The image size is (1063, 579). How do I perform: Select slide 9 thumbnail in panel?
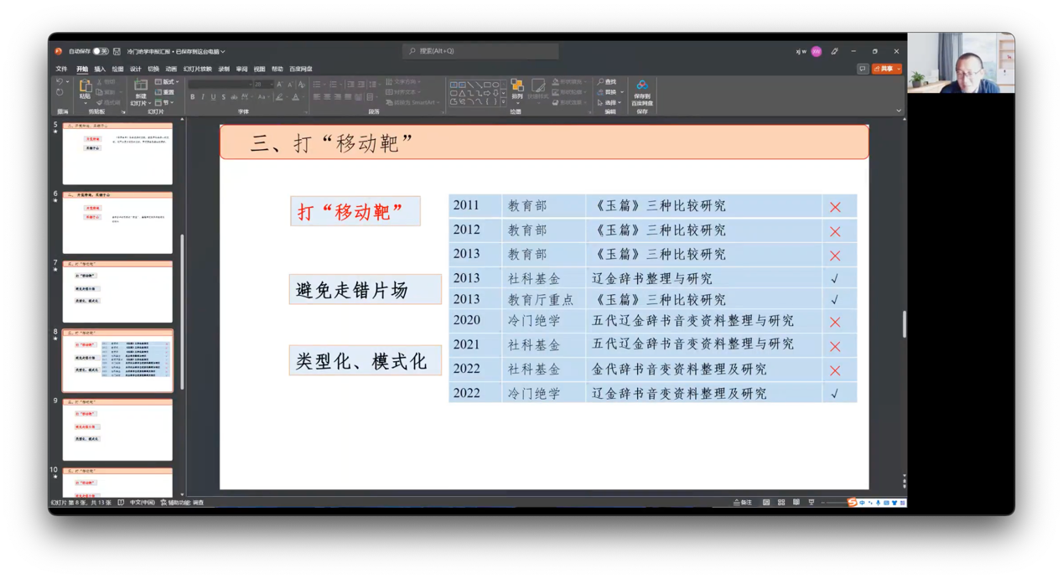point(117,430)
